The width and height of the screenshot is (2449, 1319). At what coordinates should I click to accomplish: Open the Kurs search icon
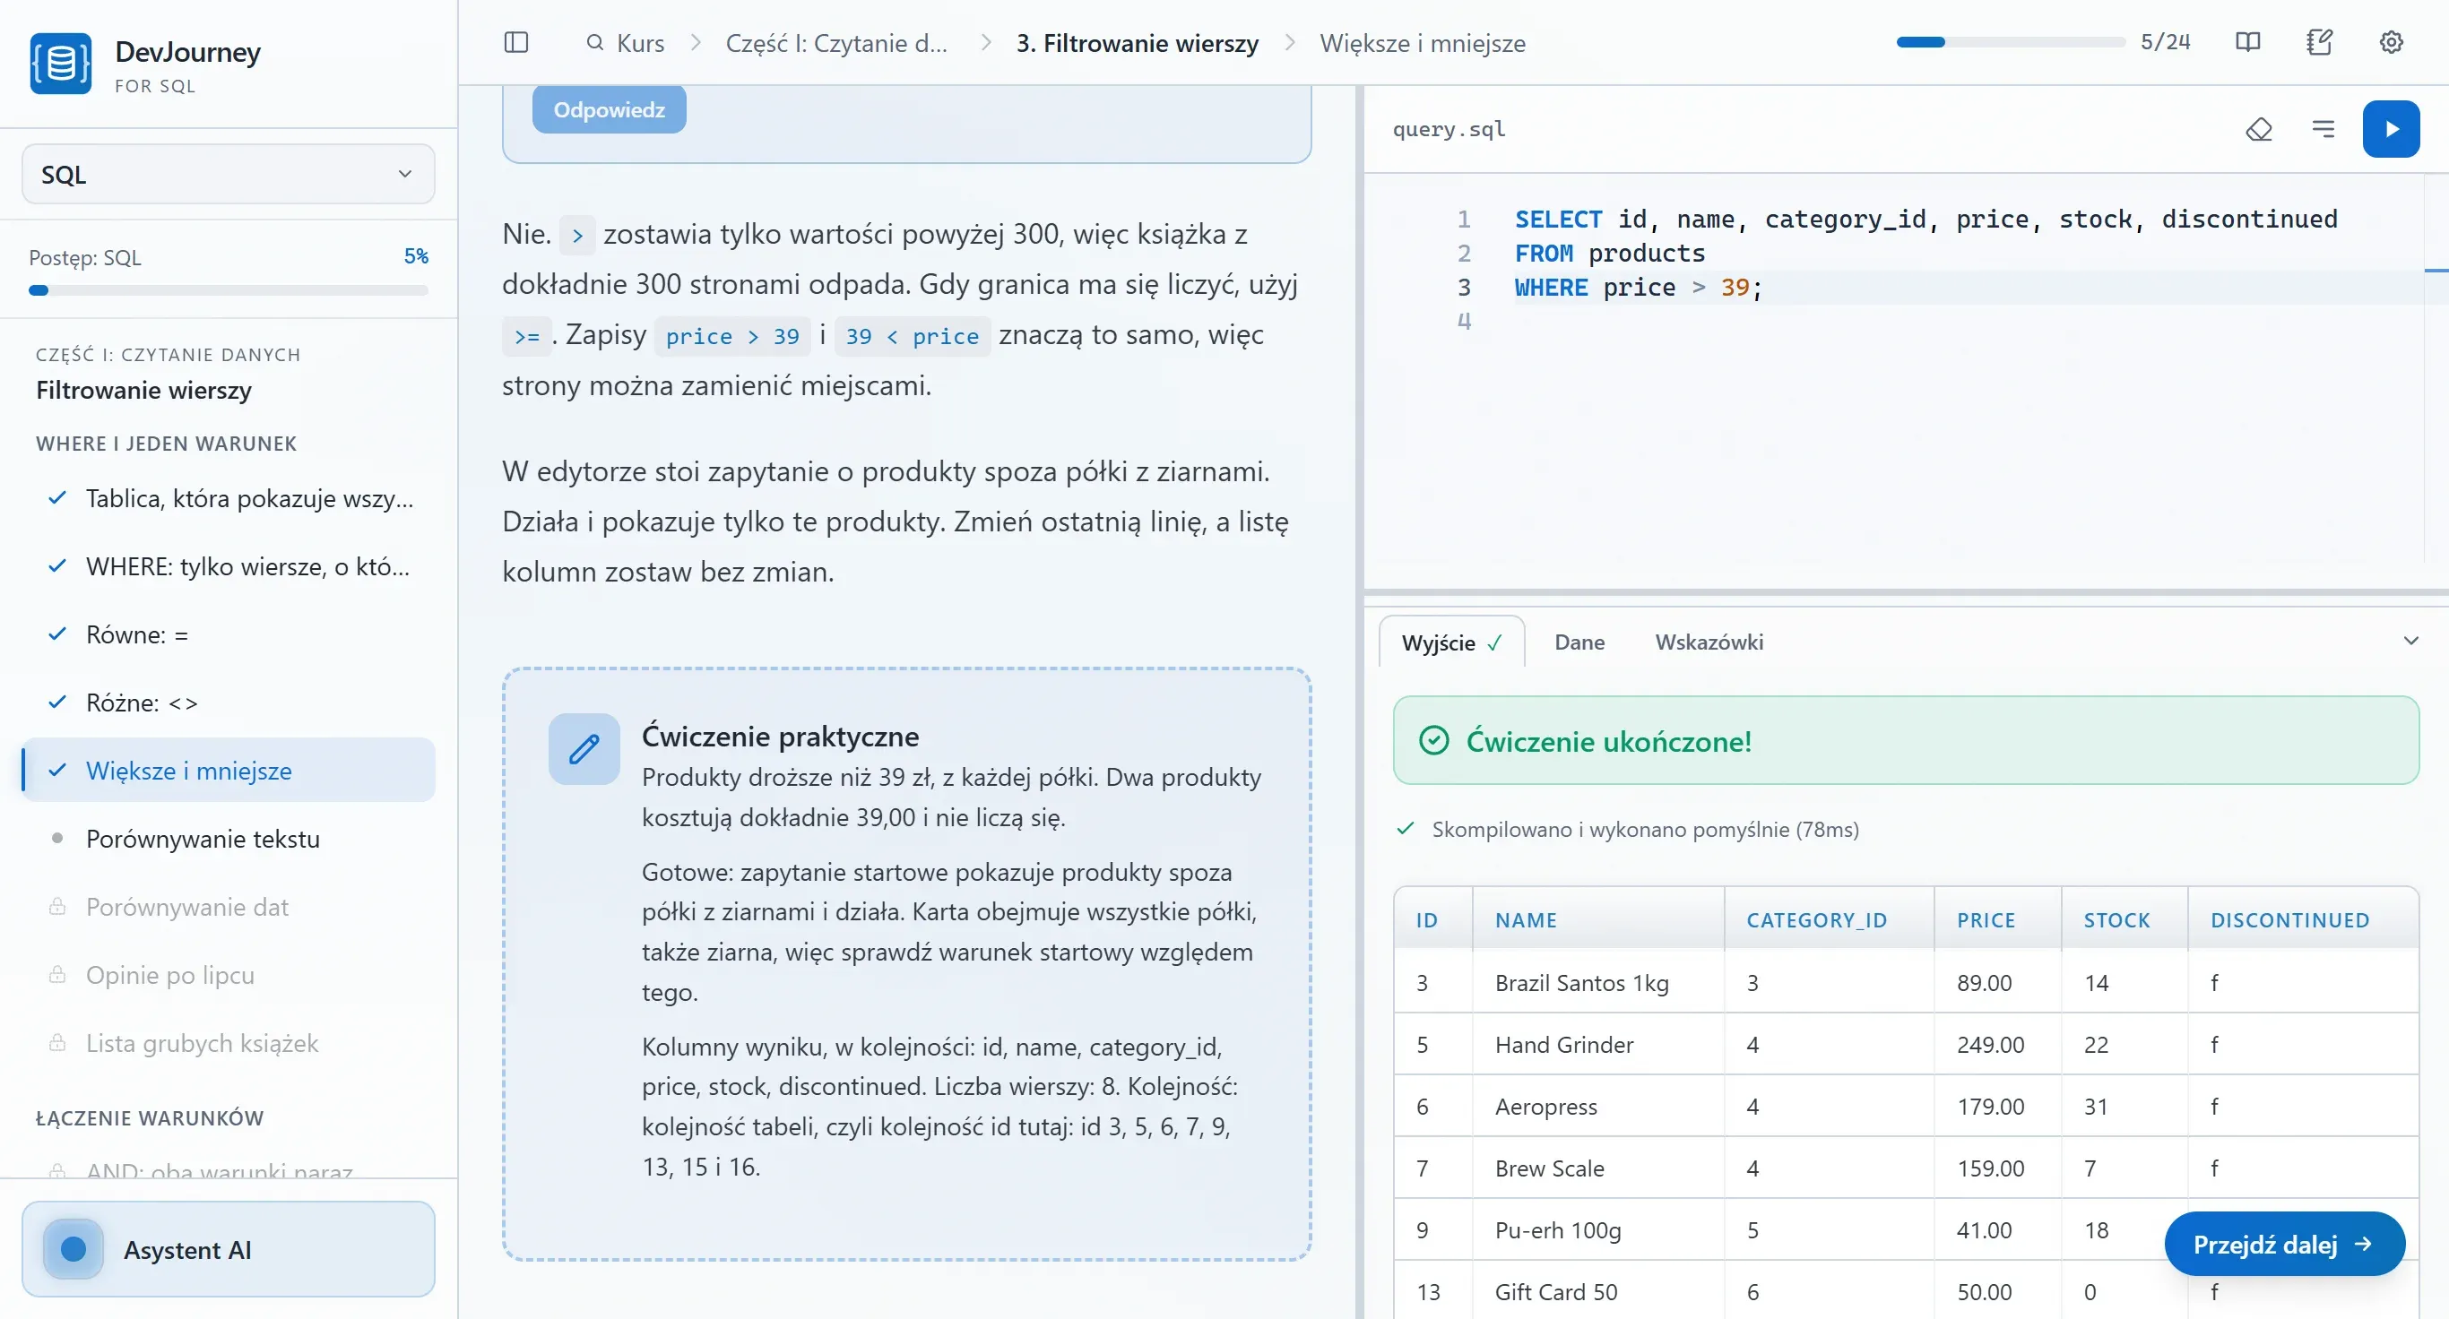(595, 43)
